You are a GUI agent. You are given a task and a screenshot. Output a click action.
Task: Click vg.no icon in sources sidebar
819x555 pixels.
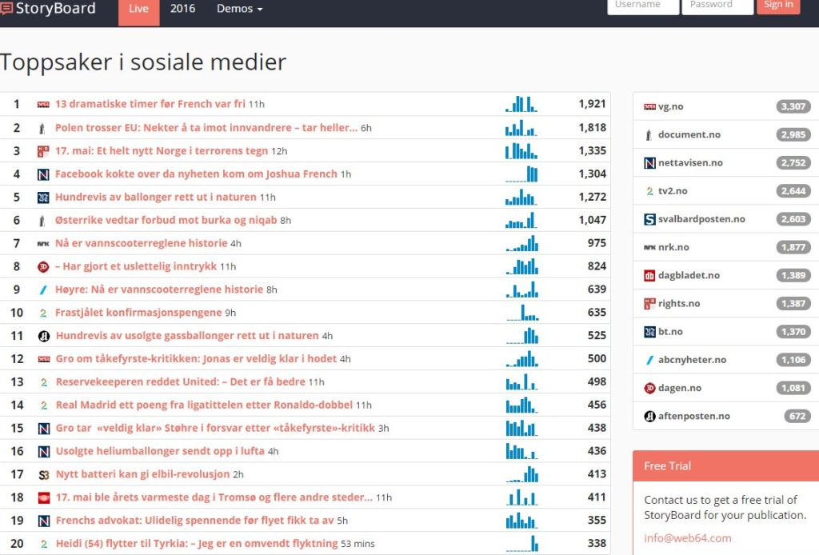tap(649, 106)
